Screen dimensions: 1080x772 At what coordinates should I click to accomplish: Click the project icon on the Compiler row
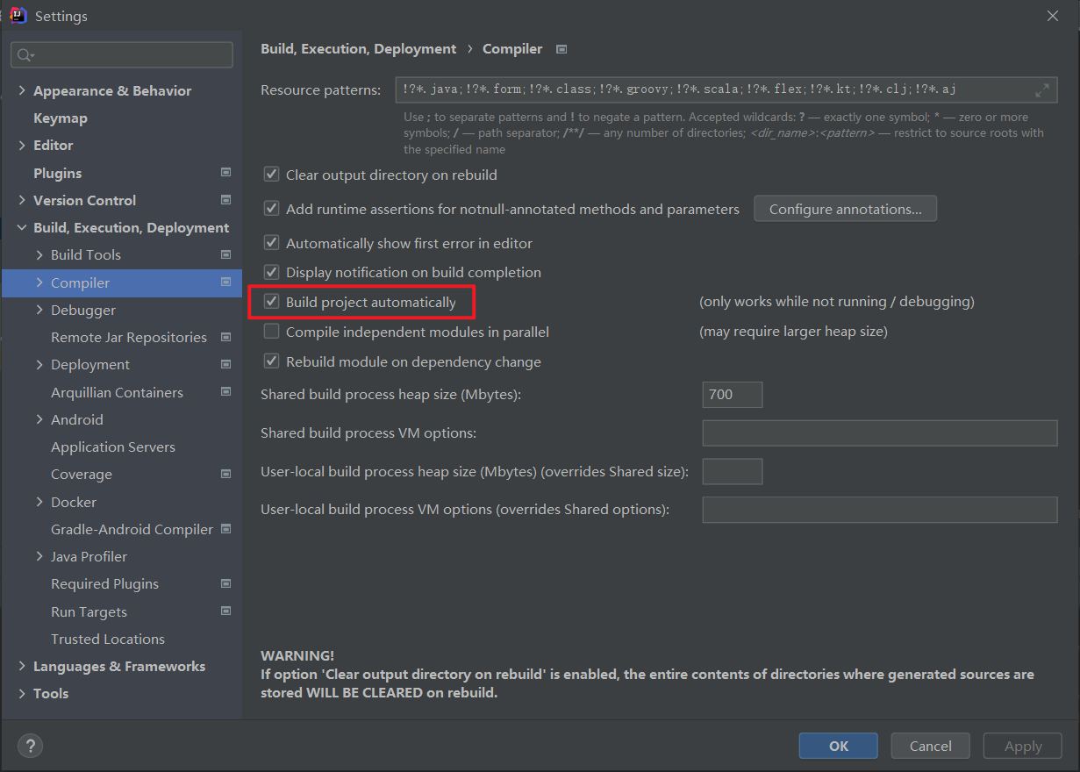[225, 282]
